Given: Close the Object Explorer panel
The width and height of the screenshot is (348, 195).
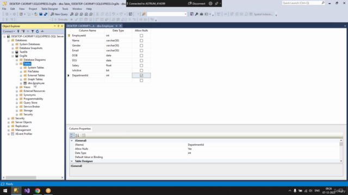Looking at the screenshot, I should point(62,26).
